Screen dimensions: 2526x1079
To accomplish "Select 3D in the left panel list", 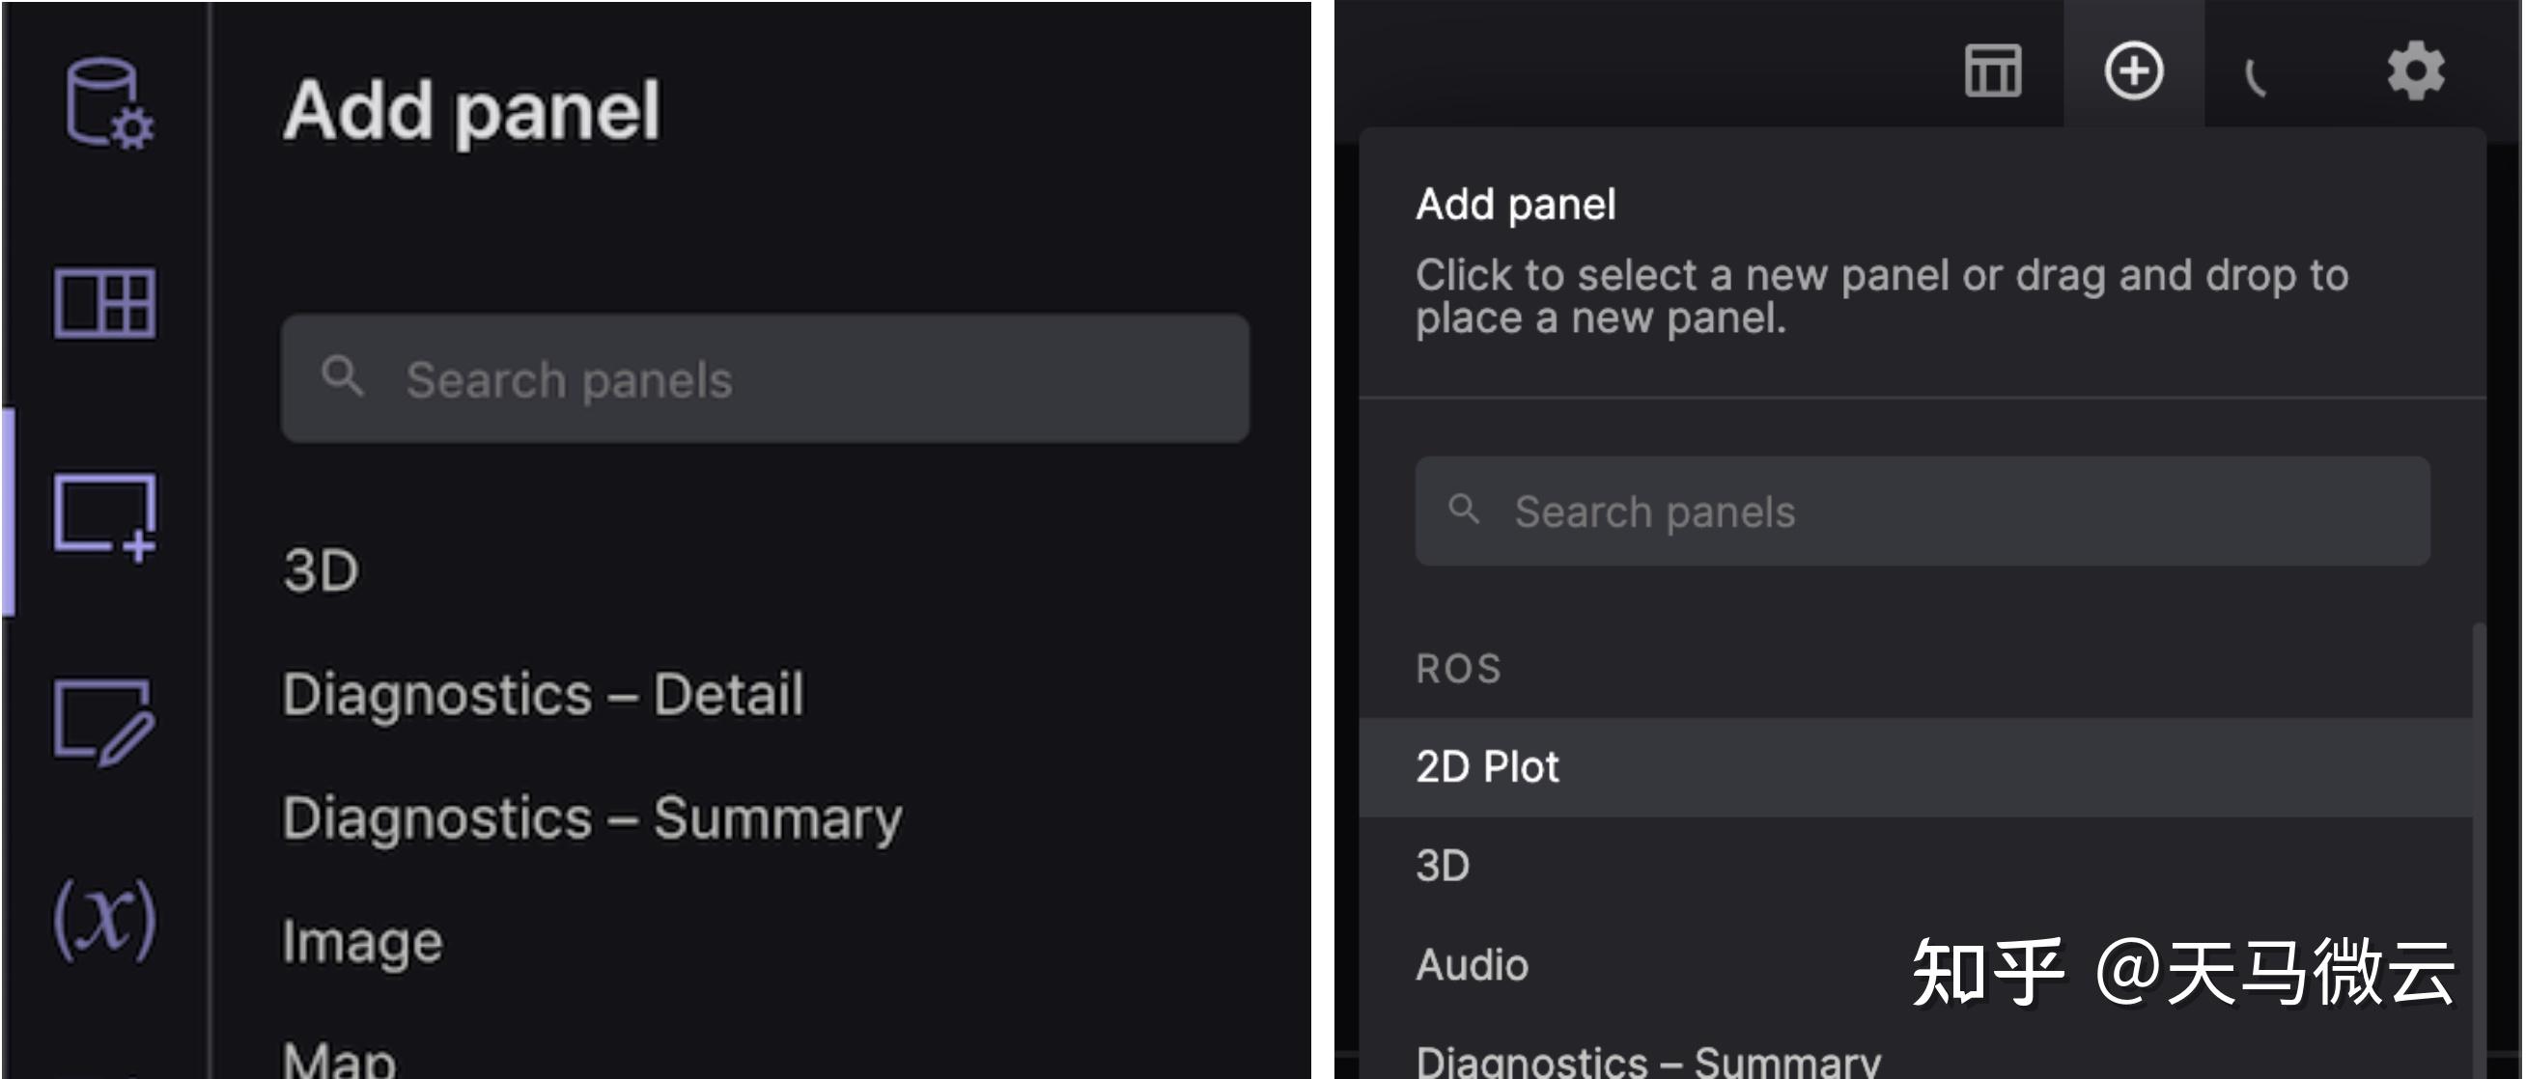I will click(x=321, y=570).
